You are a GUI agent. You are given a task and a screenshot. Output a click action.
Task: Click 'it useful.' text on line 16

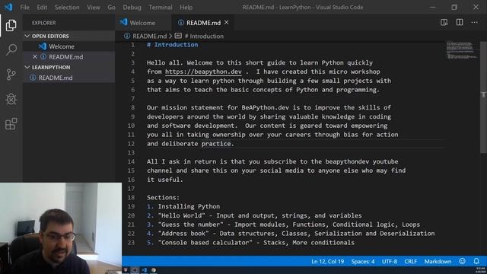[x=165, y=180]
